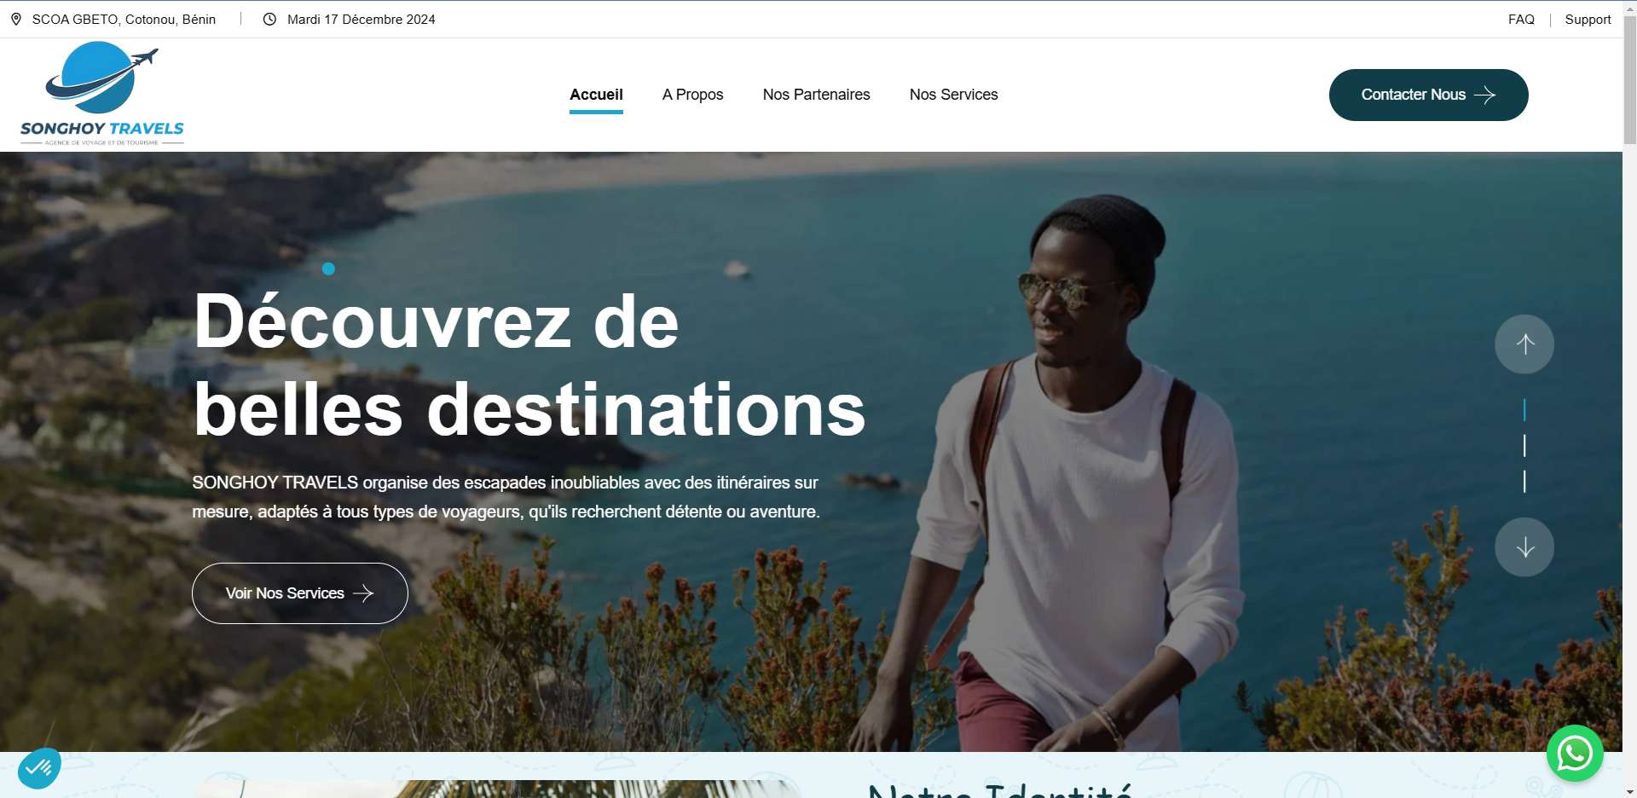The image size is (1637, 798).
Task: Open the Nos Services menu
Action: 953,95
